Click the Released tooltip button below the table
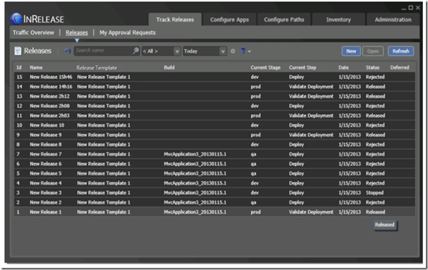Screen dimensions: 428x270 (385, 225)
